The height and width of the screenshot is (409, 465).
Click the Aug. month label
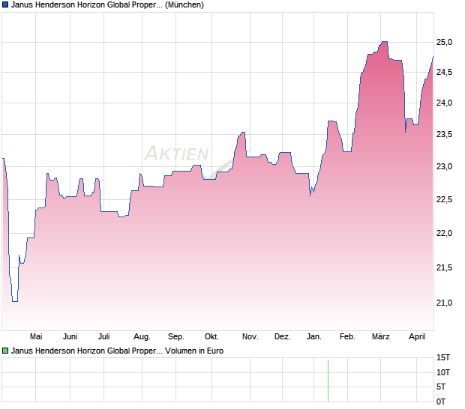(x=142, y=337)
